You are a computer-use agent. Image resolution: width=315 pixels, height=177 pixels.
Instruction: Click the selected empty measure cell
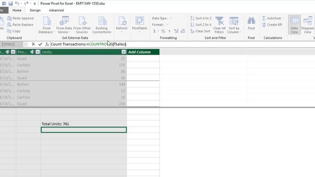pos(84,130)
